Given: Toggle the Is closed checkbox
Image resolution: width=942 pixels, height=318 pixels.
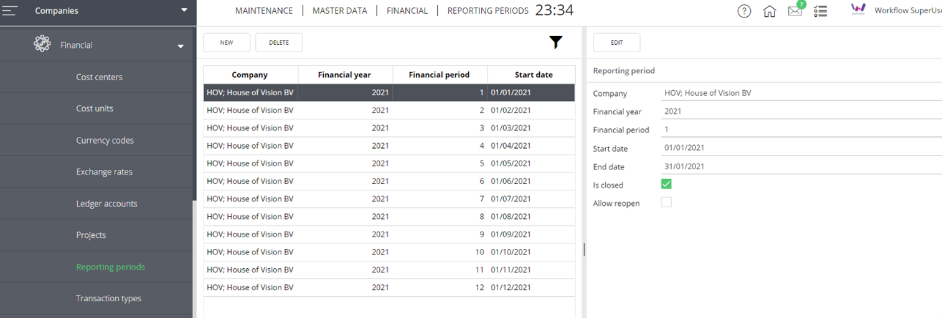Looking at the screenshot, I should click(x=666, y=184).
